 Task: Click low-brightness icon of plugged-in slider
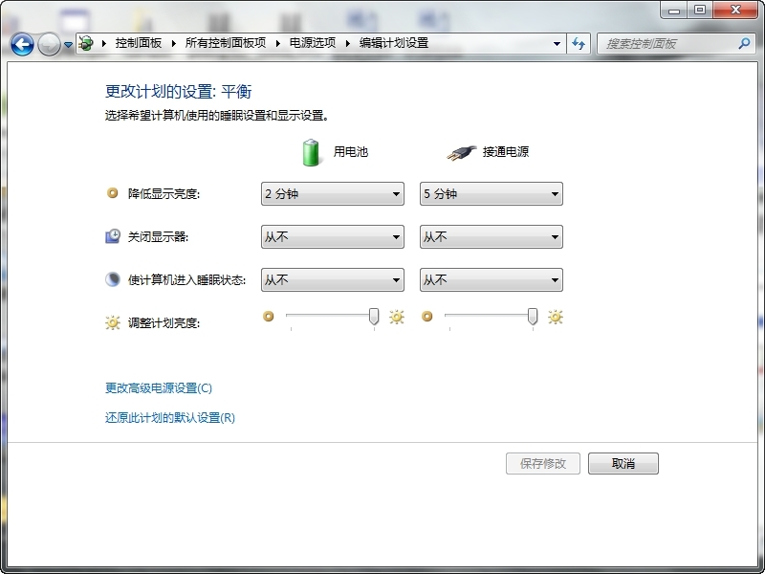[x=427, y=317]
